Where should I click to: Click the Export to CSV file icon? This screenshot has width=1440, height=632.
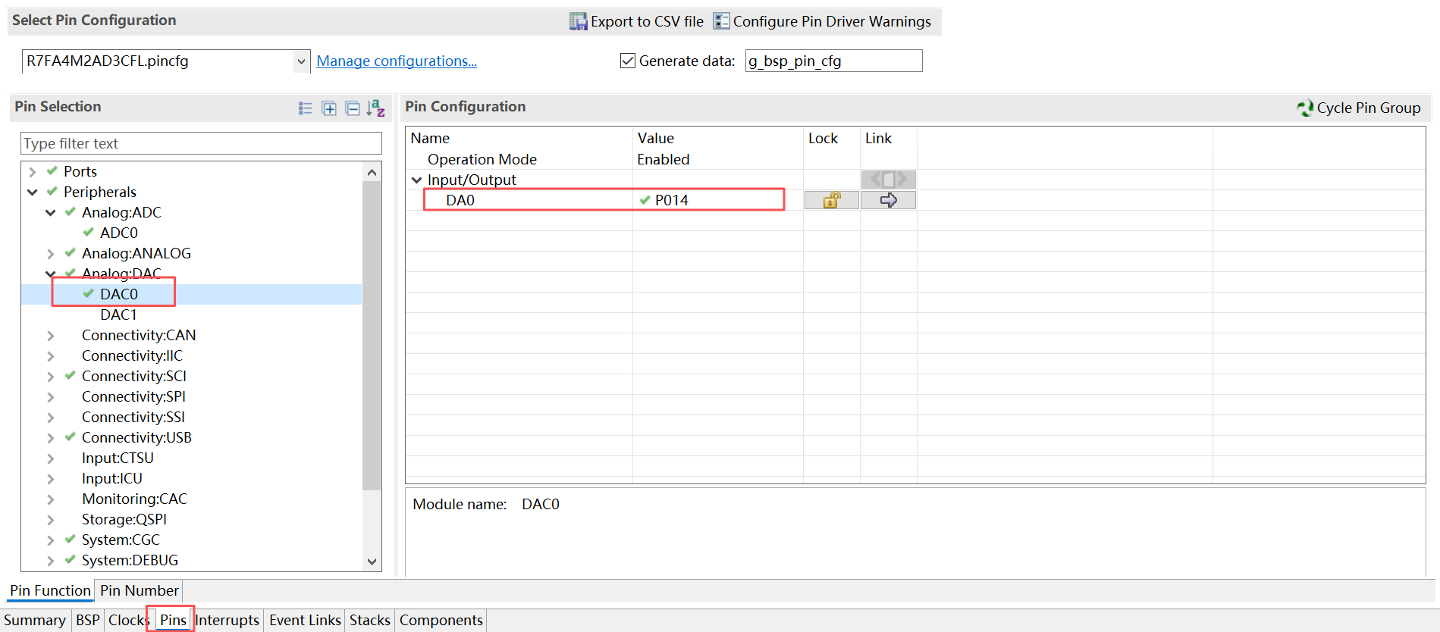[x=579, y=21]
